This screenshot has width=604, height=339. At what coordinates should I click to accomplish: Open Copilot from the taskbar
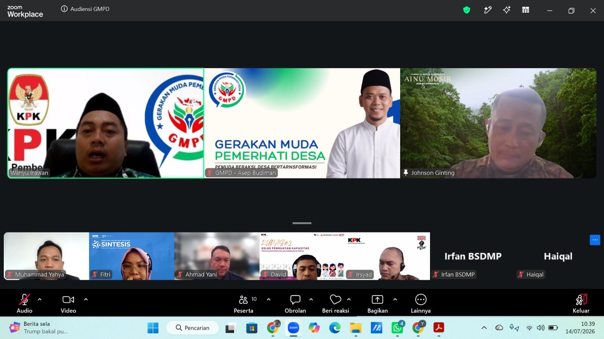coord(314,328)
